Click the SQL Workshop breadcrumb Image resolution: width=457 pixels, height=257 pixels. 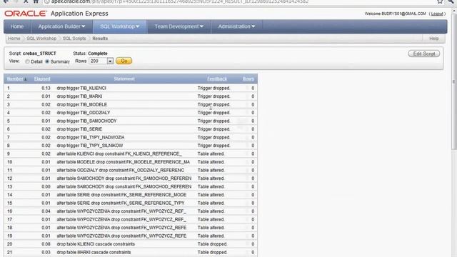(x=41, y=39)
